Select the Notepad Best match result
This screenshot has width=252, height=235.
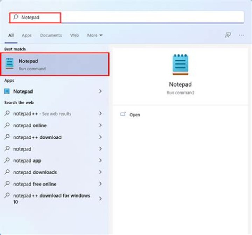[x=55, y=64]
